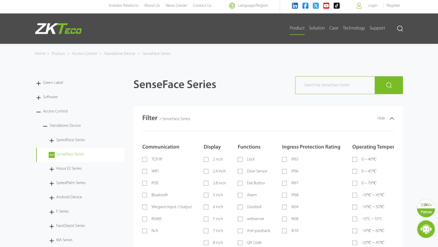Enable the POE filter checkbox
Viewport: 438px width, 247px height.
[x=145, y=183]
